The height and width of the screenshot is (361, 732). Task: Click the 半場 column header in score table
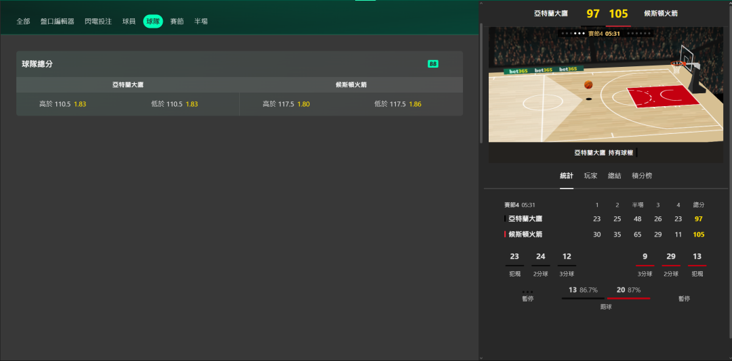[638, 205]
